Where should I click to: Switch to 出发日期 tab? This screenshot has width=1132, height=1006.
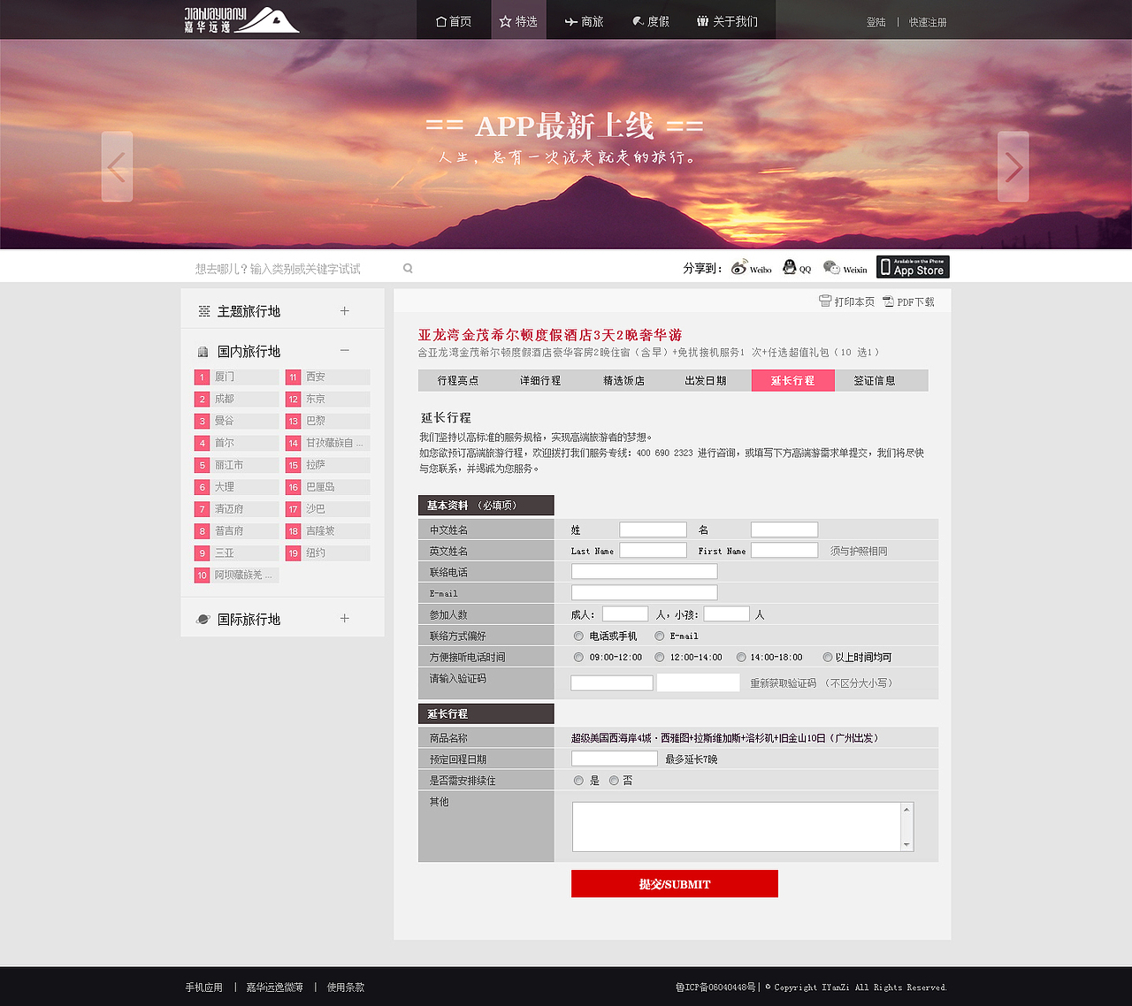tap(706, 380)
